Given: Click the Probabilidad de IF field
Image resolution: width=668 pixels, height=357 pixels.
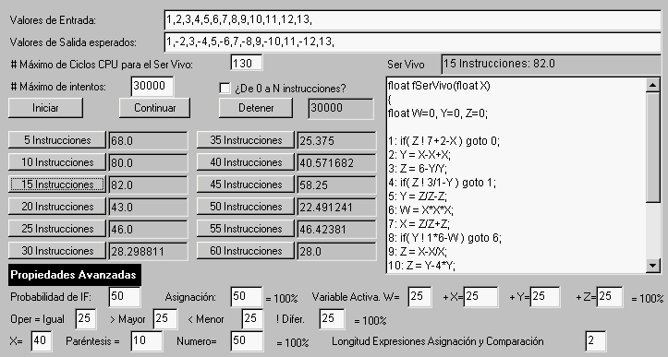Looking at the screenshot, I should [125, 297].
